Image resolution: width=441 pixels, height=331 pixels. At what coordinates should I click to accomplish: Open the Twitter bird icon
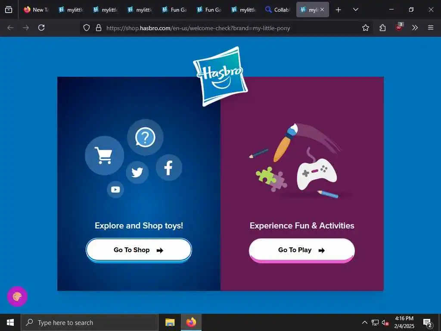coord(137,172)
